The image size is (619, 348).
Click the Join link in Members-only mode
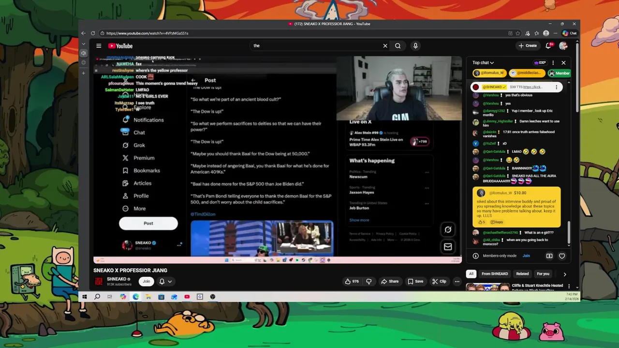coord(526,256)
